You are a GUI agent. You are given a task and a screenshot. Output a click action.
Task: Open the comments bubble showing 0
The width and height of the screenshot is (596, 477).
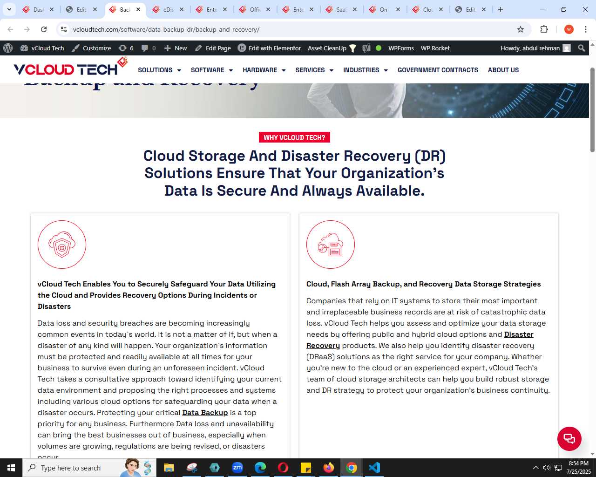149,48
